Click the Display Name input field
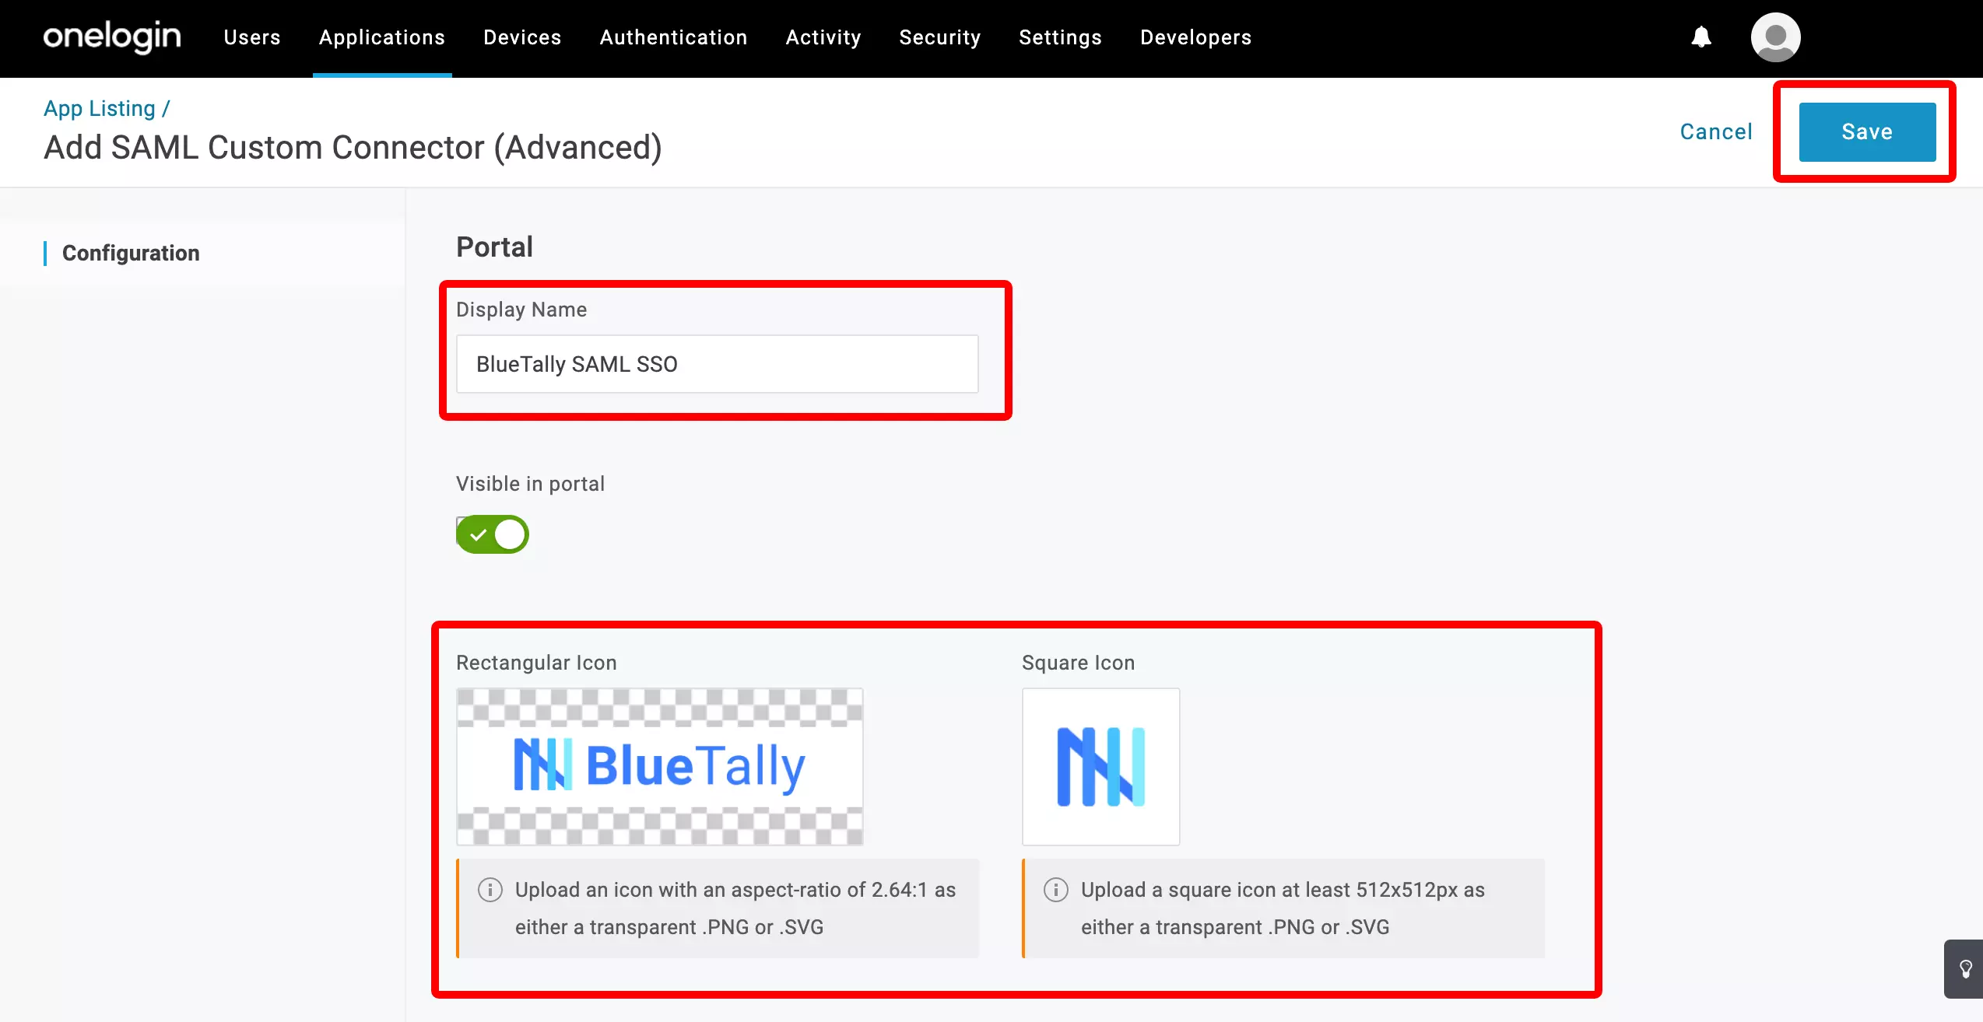Screen dimensions: 1983x1022 (717, 364)
